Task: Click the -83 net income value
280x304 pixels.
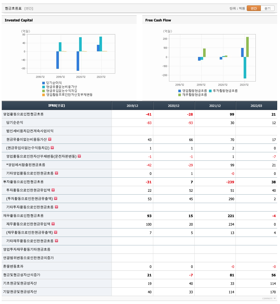Action: pyautogui.click(x=149, y=123)
